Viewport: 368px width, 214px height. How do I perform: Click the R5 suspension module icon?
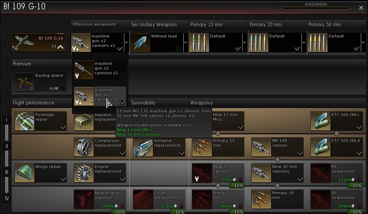320,199
